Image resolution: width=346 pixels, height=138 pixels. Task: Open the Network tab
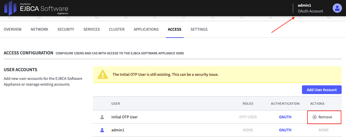39,30
